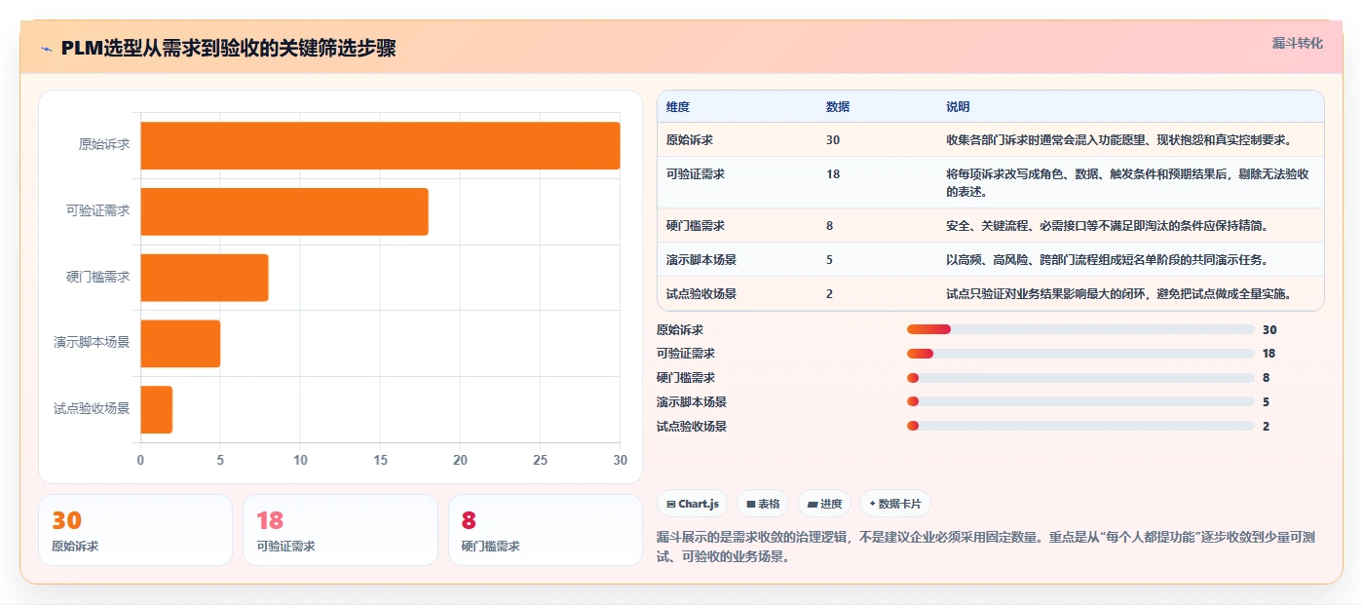Click the 试点验收场景 progress bar showing 2
1363x605 pixels.
pyautogui.click(x=1080, y=426)
